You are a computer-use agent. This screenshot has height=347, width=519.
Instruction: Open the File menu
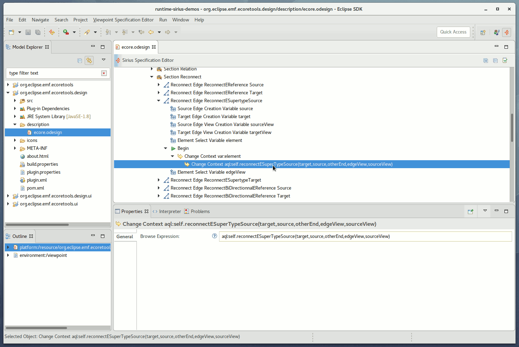pos(10,20)
